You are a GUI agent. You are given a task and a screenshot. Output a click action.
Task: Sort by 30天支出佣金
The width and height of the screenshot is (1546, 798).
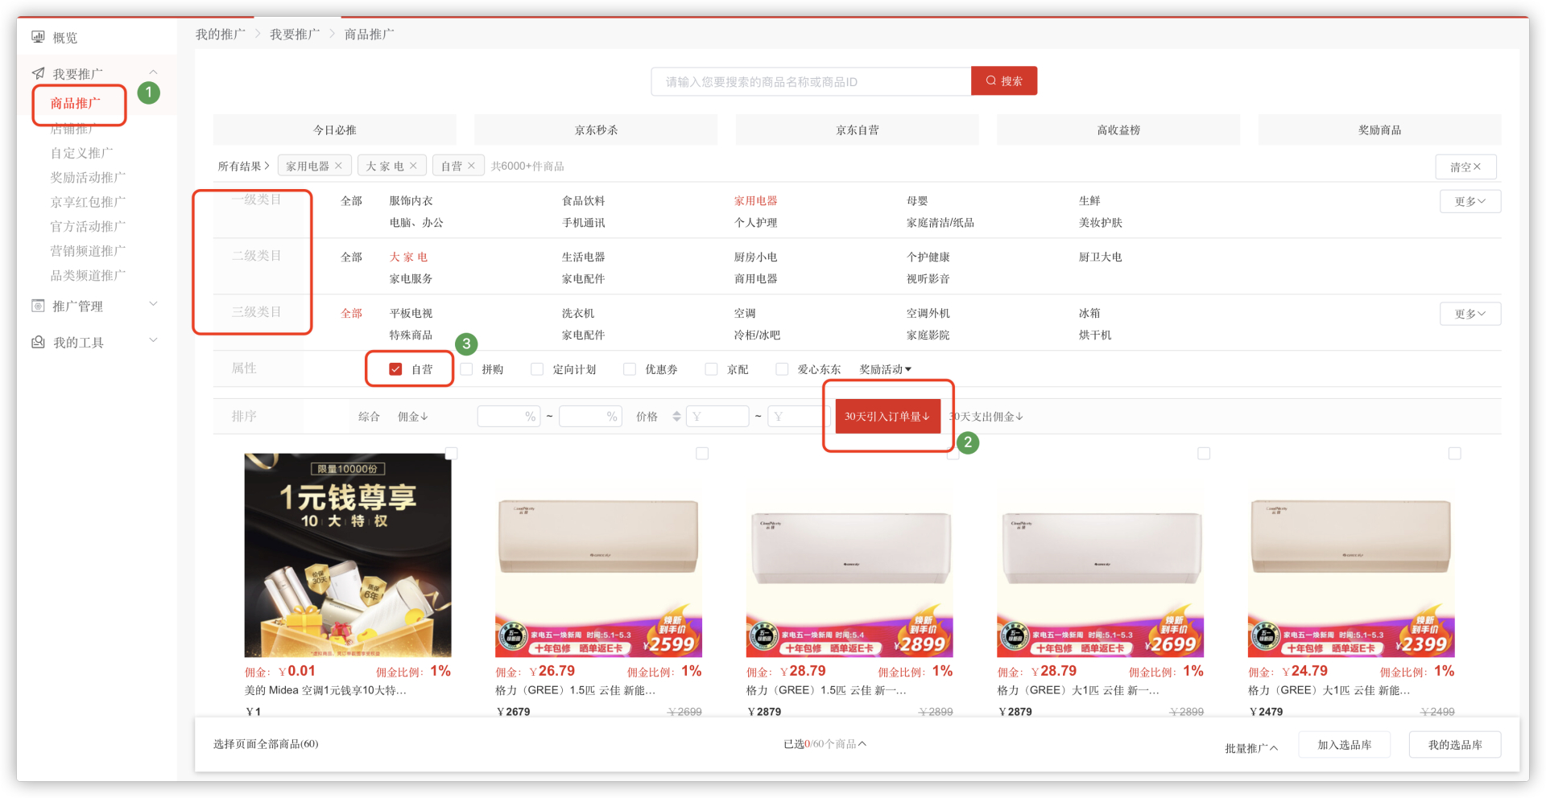pyautogui.click(x=986, y=417)
